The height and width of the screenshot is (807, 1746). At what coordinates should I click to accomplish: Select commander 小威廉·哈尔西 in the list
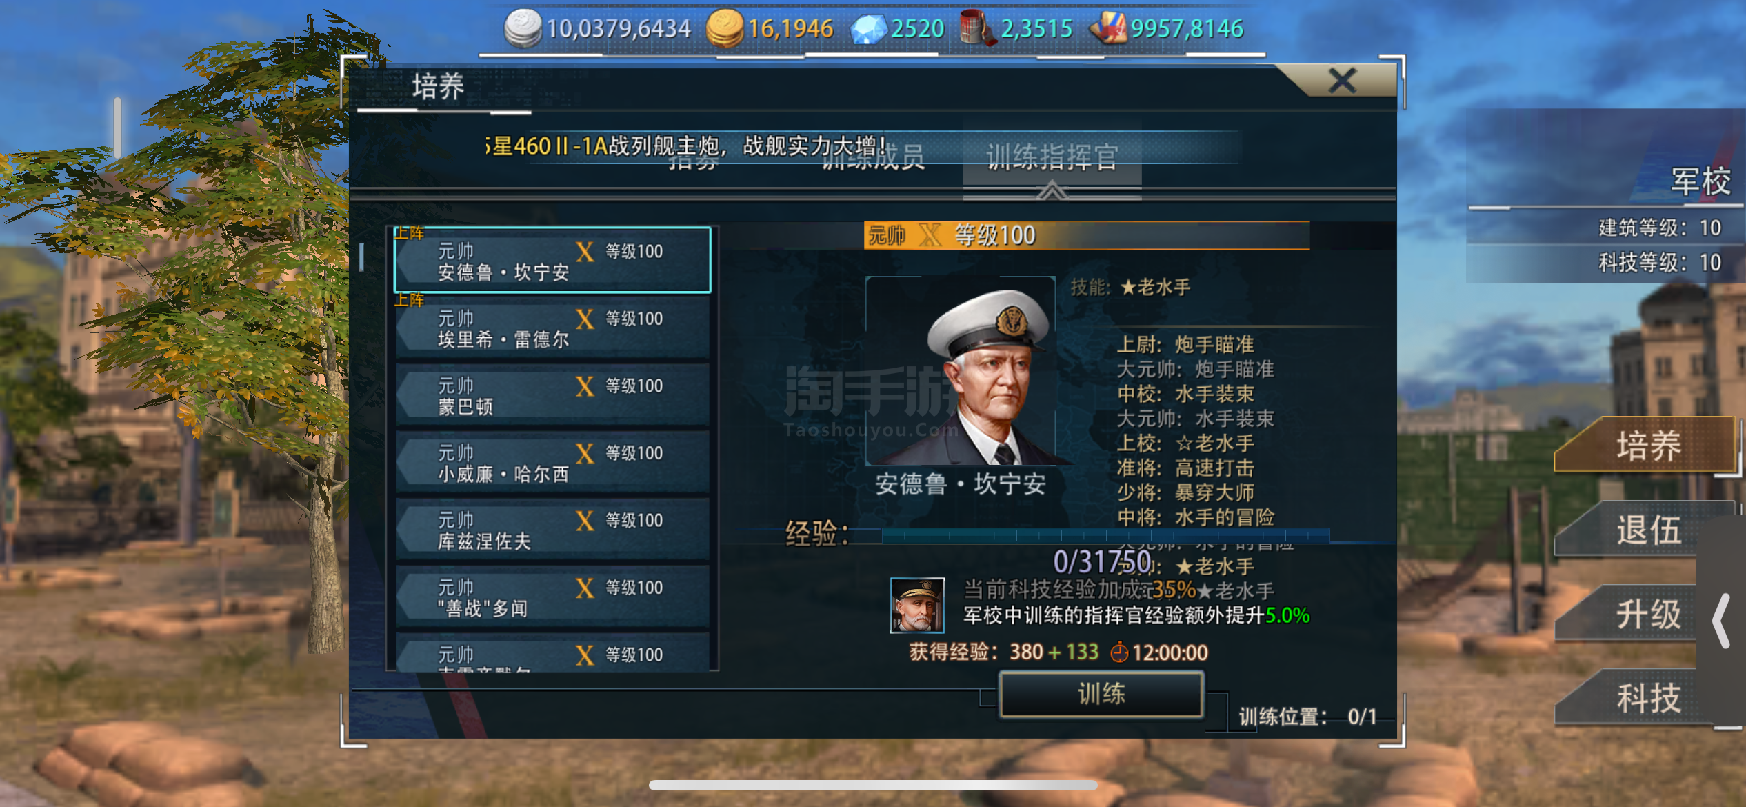click(x=552, y=462)
